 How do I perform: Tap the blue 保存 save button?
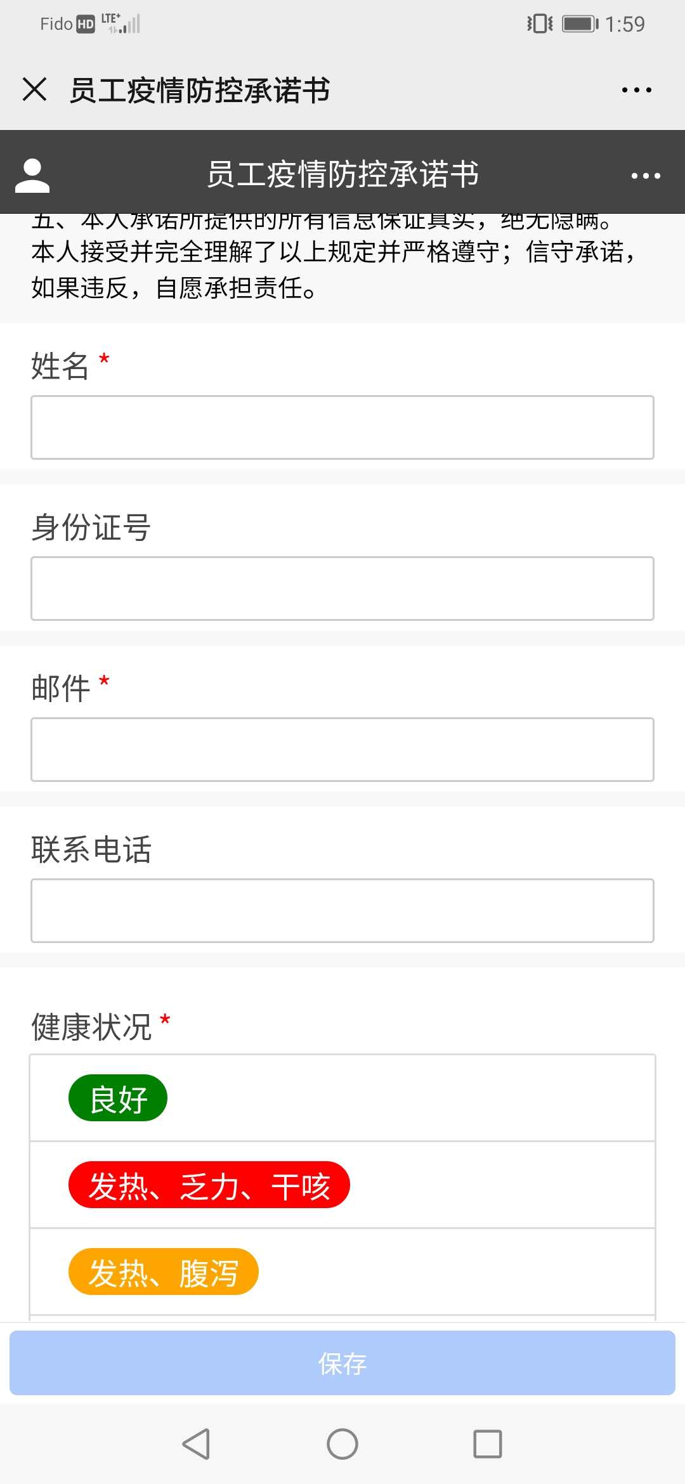click(x=342, y=1363)
